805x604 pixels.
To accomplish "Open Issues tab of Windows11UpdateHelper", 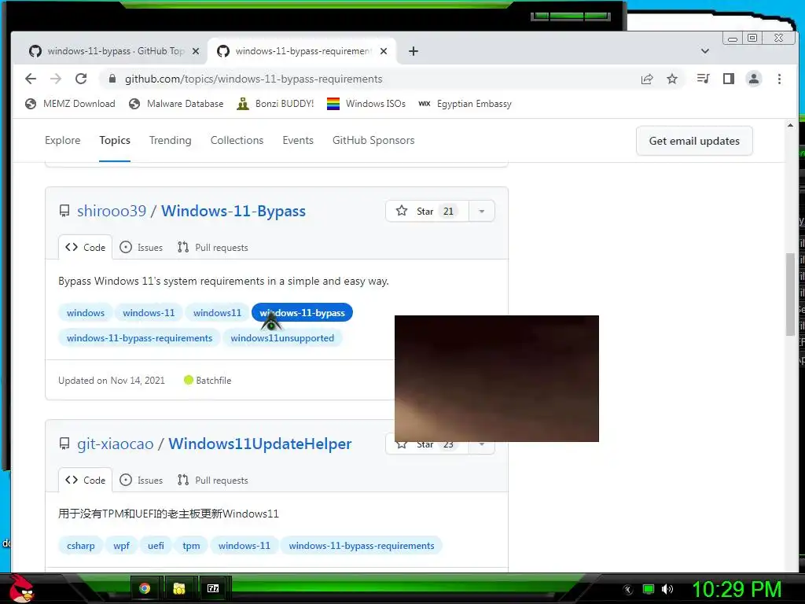I will 142,481.
